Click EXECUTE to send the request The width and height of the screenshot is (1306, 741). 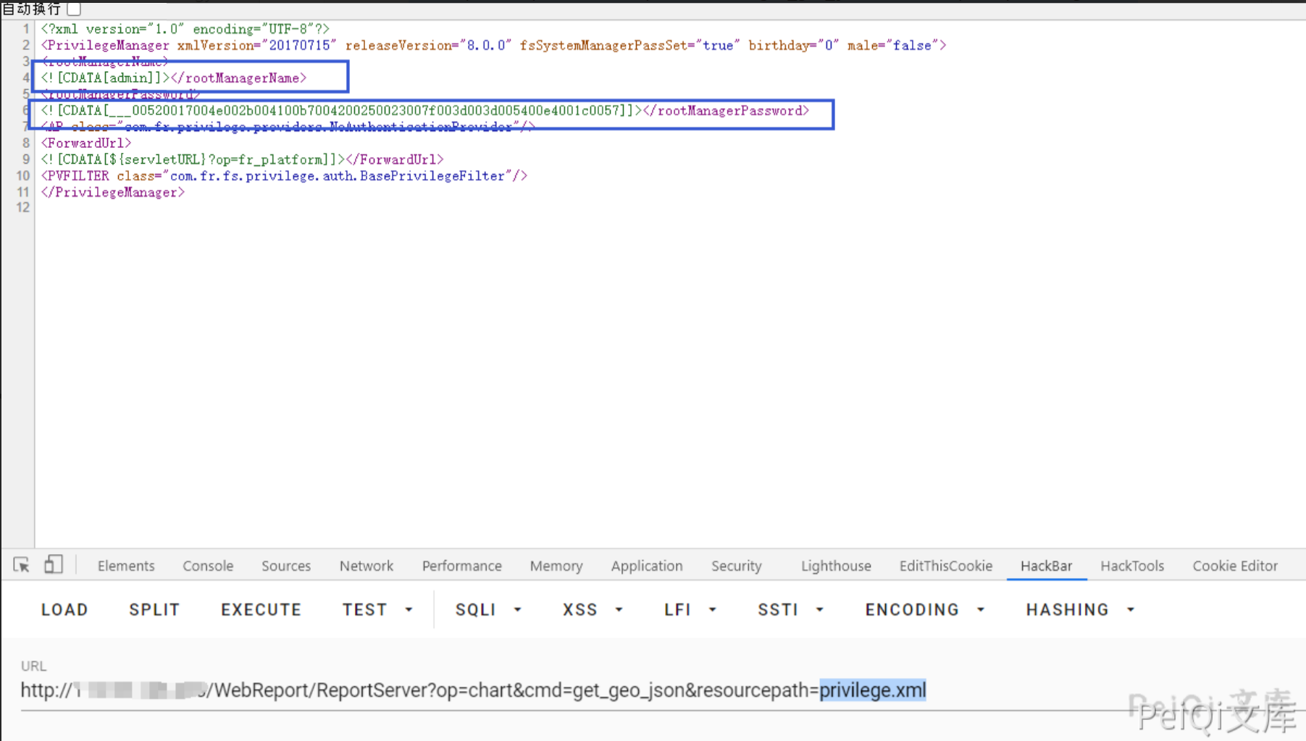coord(261,610)
